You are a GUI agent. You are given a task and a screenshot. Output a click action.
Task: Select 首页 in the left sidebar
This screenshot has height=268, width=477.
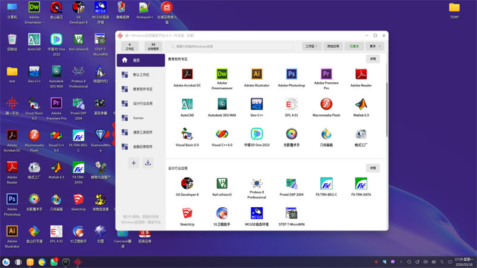tap(140, 60)
